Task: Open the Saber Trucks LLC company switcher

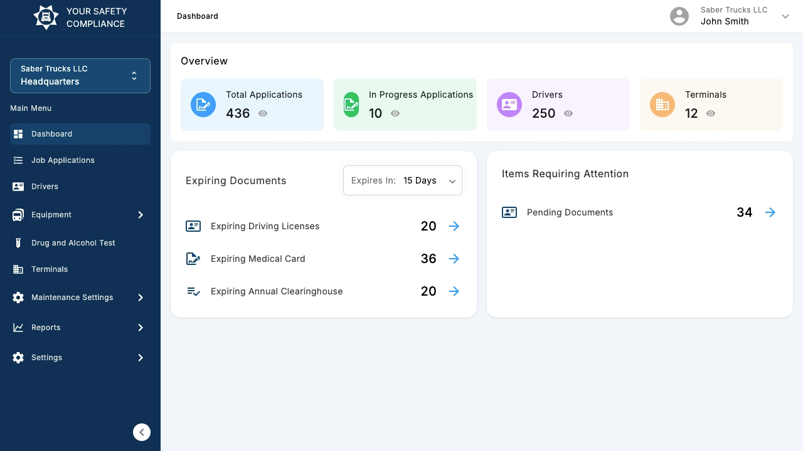Action: click(80, 75)
